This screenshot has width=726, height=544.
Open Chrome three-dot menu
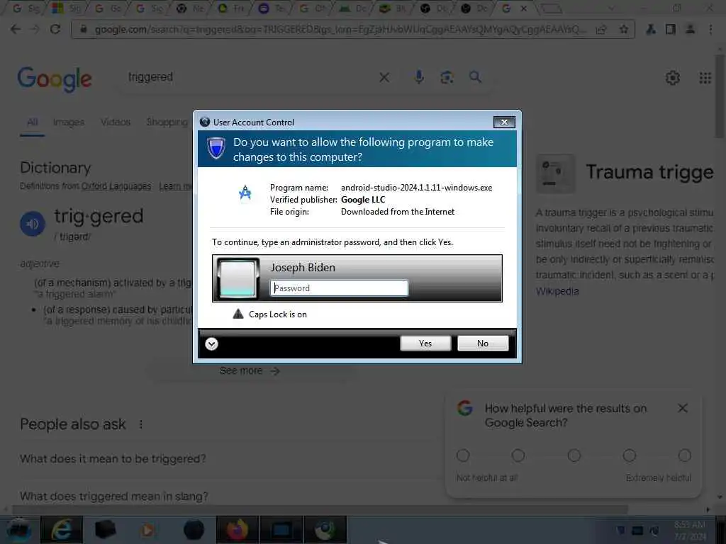tap(710, 29)
